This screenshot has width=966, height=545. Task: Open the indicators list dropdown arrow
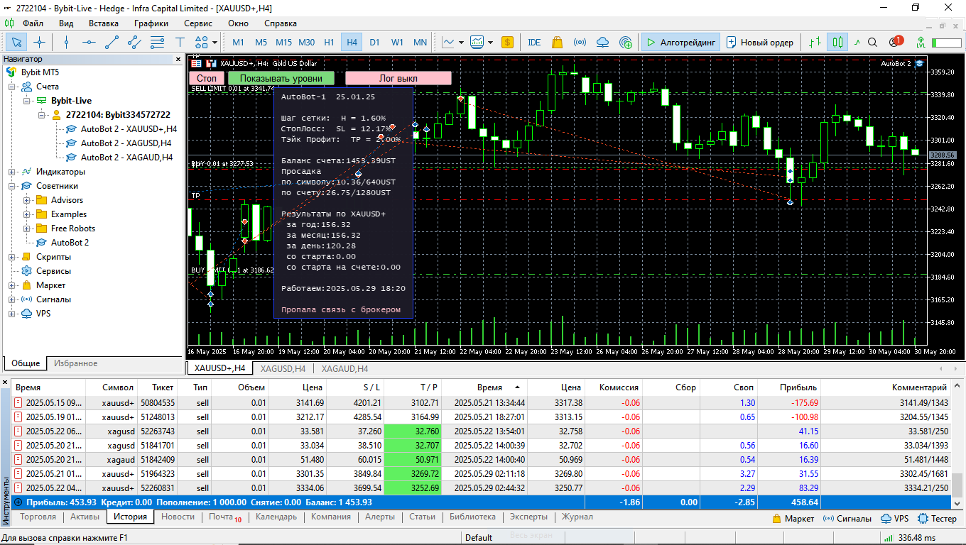point(461,42)
